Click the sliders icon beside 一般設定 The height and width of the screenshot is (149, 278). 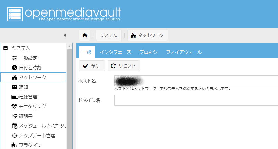point(14,58)
